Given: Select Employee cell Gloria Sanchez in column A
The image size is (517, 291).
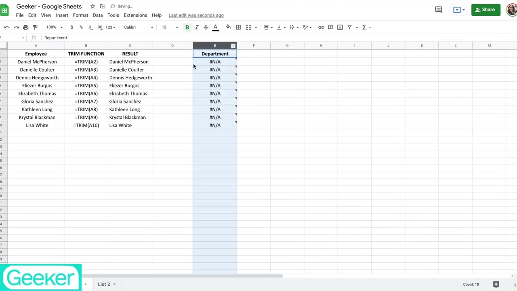Looking at the screenshot, I should (x=36, y=101).
